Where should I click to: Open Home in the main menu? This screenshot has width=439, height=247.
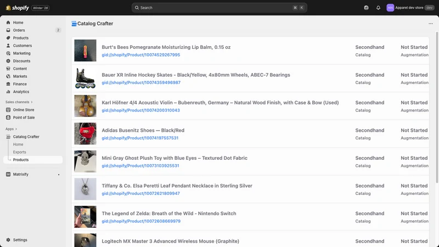coord(18,23)
